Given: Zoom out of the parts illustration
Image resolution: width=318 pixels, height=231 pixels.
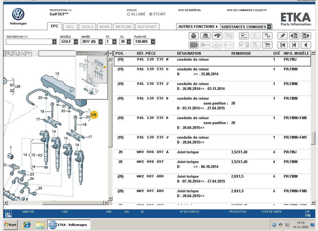Looking at the screenshot, I should click(x=15, y=53).
